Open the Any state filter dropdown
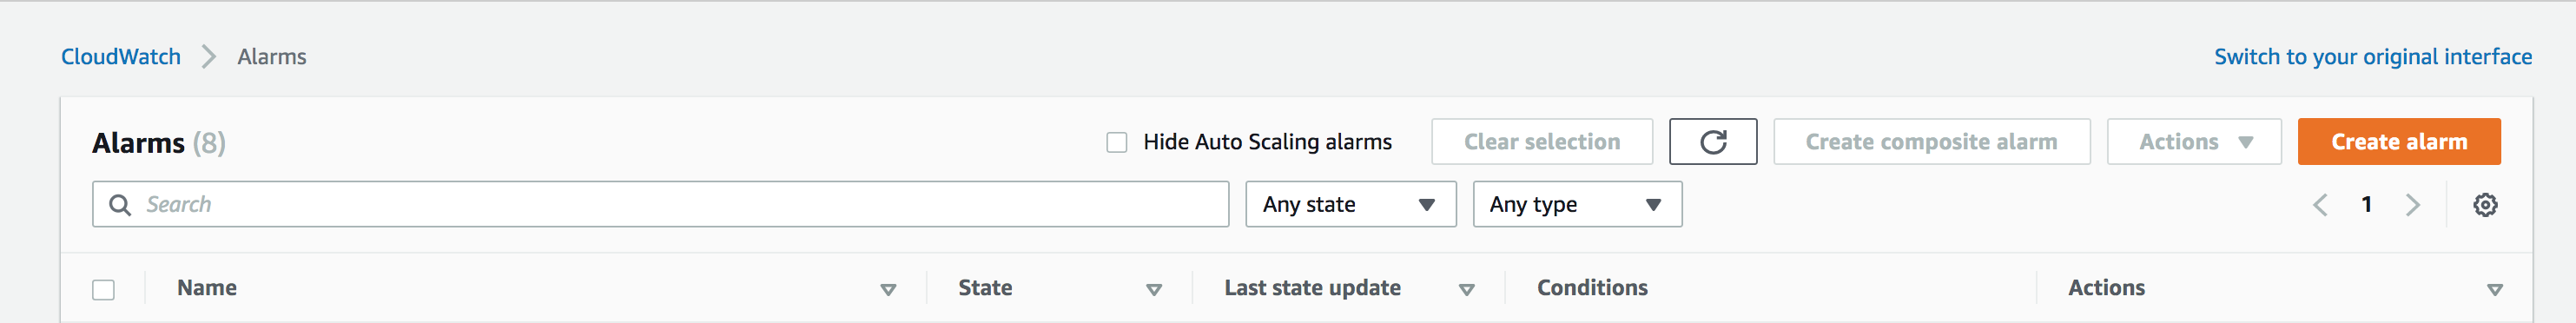 coord(1350,204)
